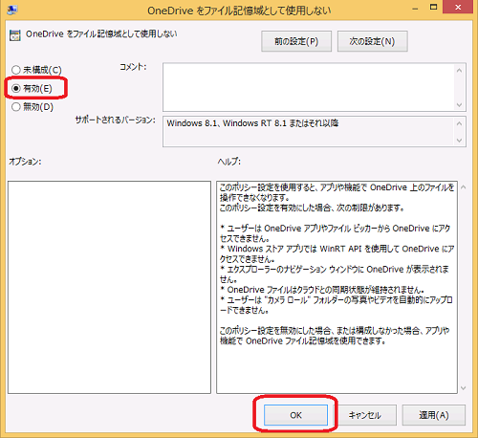Click the comment box scroll up arrow
The width and height of the screenshot is (478, 438).
tap(459, 71)
